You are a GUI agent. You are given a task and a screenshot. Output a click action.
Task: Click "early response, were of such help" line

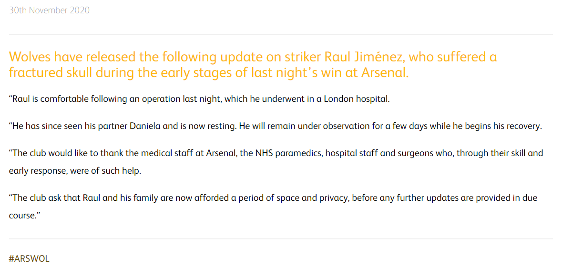(75, 171)
